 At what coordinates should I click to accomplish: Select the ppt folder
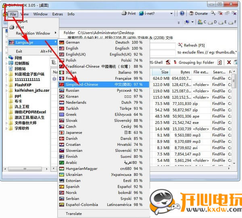18,96
